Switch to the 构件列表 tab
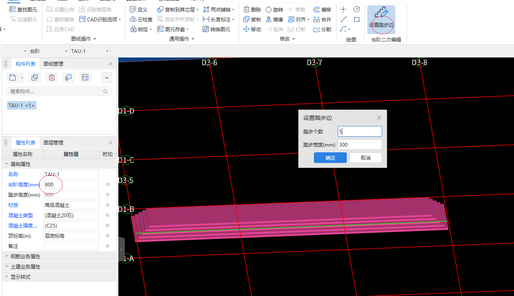The height and width of the screenshot is (296, 514). coord(25,64)
